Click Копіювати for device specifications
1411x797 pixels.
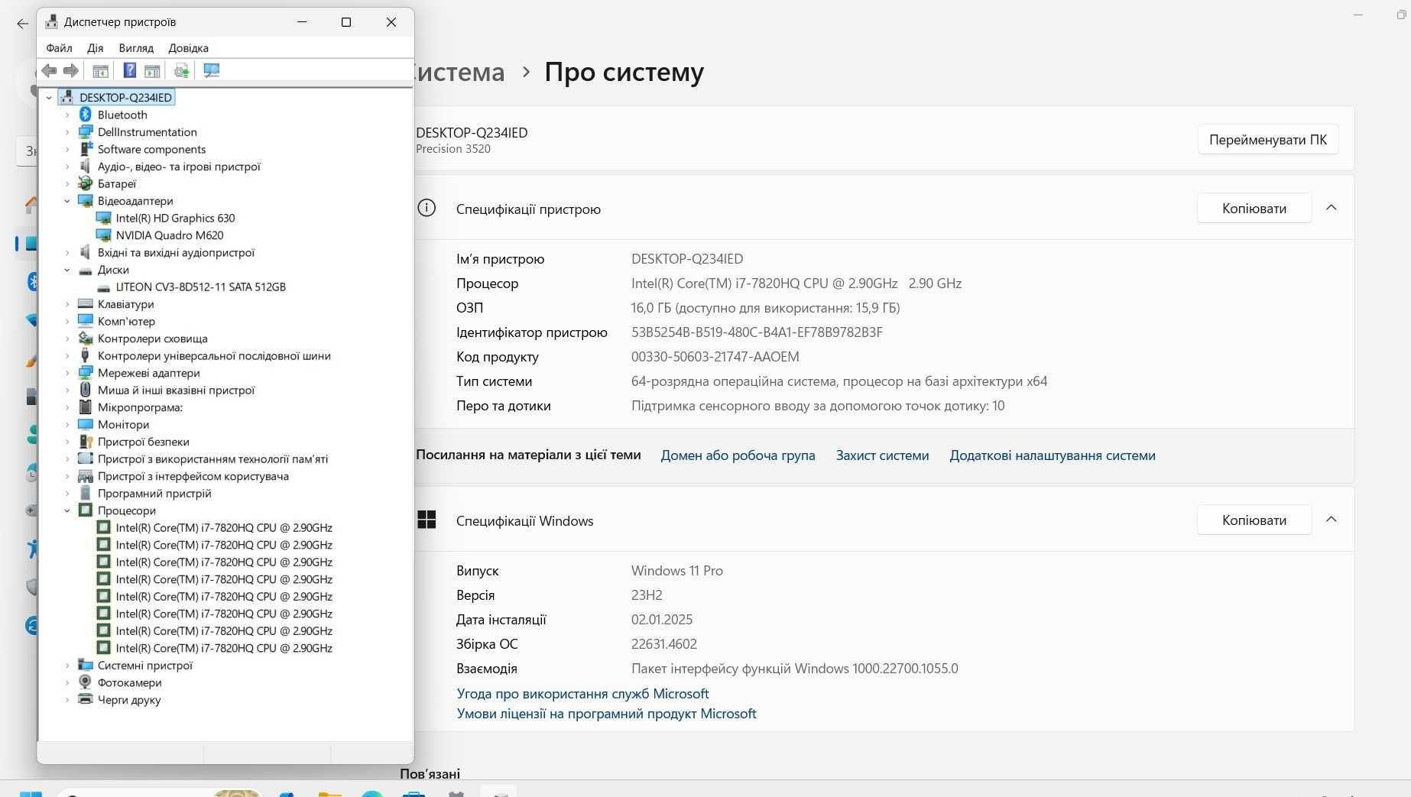[1254, 208]
